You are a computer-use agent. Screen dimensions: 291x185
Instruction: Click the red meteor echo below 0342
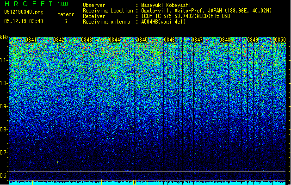[57, 162]
